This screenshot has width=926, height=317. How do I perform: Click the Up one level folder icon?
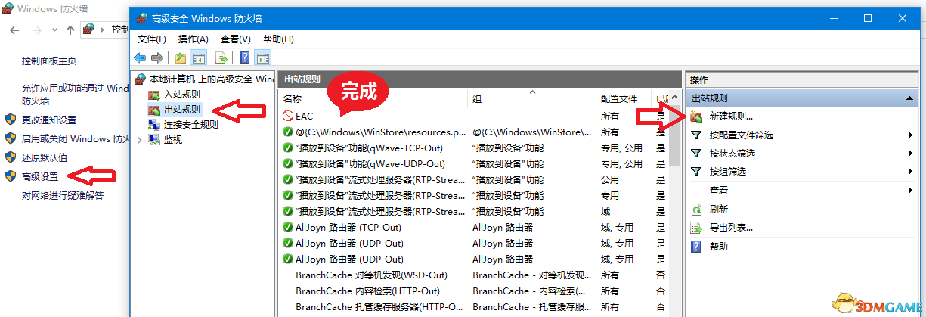[x=181, y=57]
